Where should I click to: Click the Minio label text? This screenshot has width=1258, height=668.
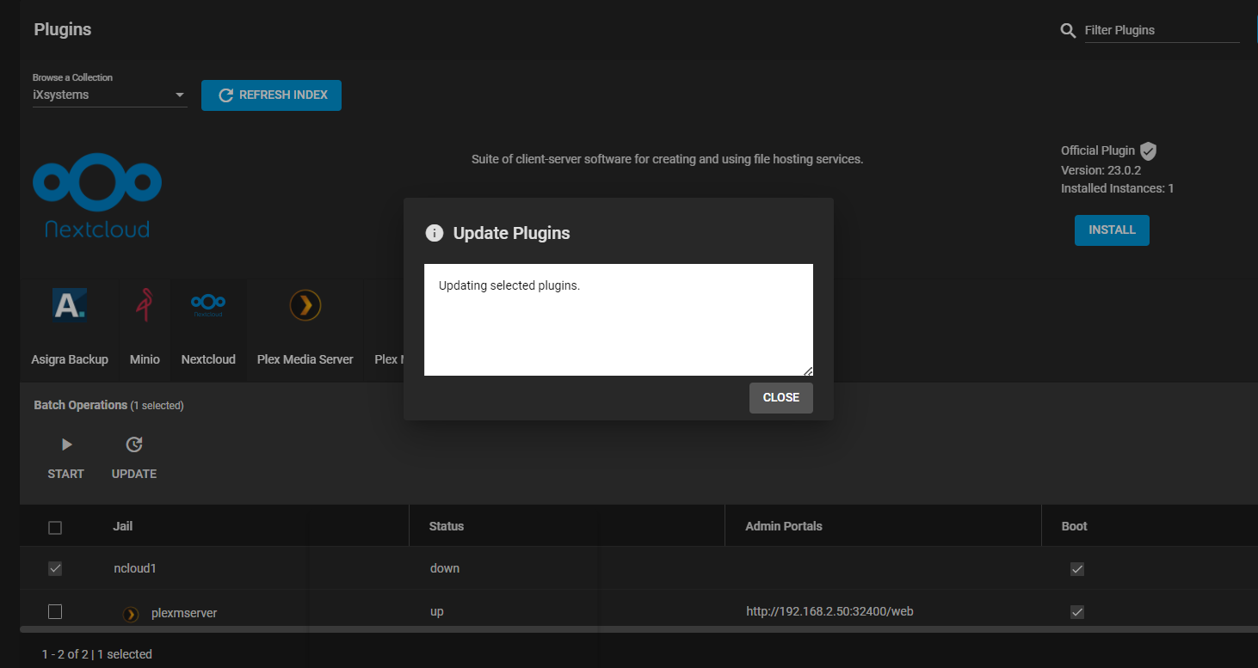[x=145, y=359]
